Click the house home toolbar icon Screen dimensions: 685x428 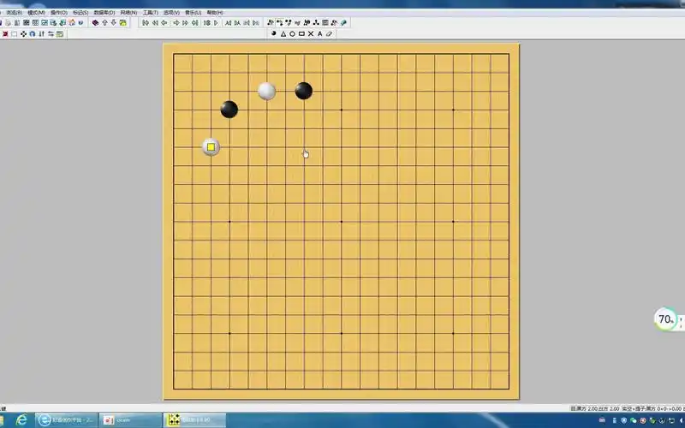pos(72,22)
